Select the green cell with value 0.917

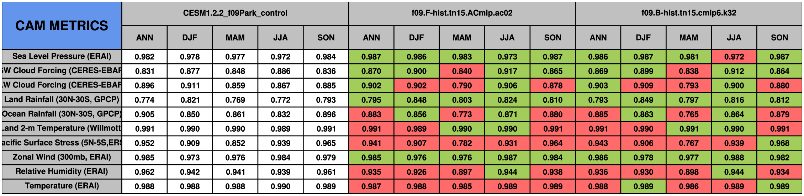[507, 71]
